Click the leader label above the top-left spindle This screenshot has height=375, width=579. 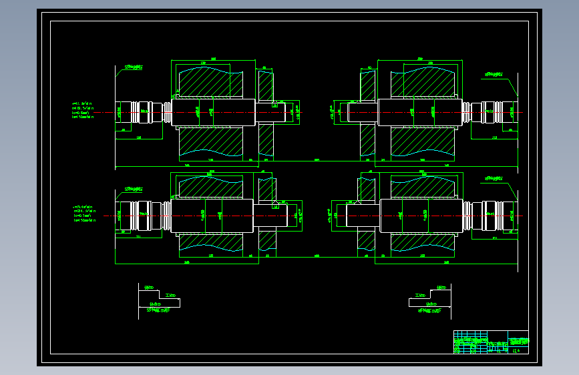tap(134, 67)
